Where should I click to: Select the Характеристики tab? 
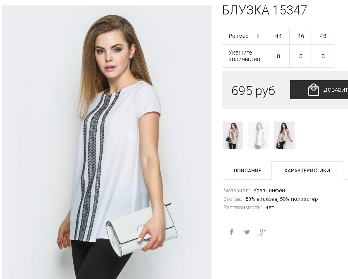tap(307, 170)
